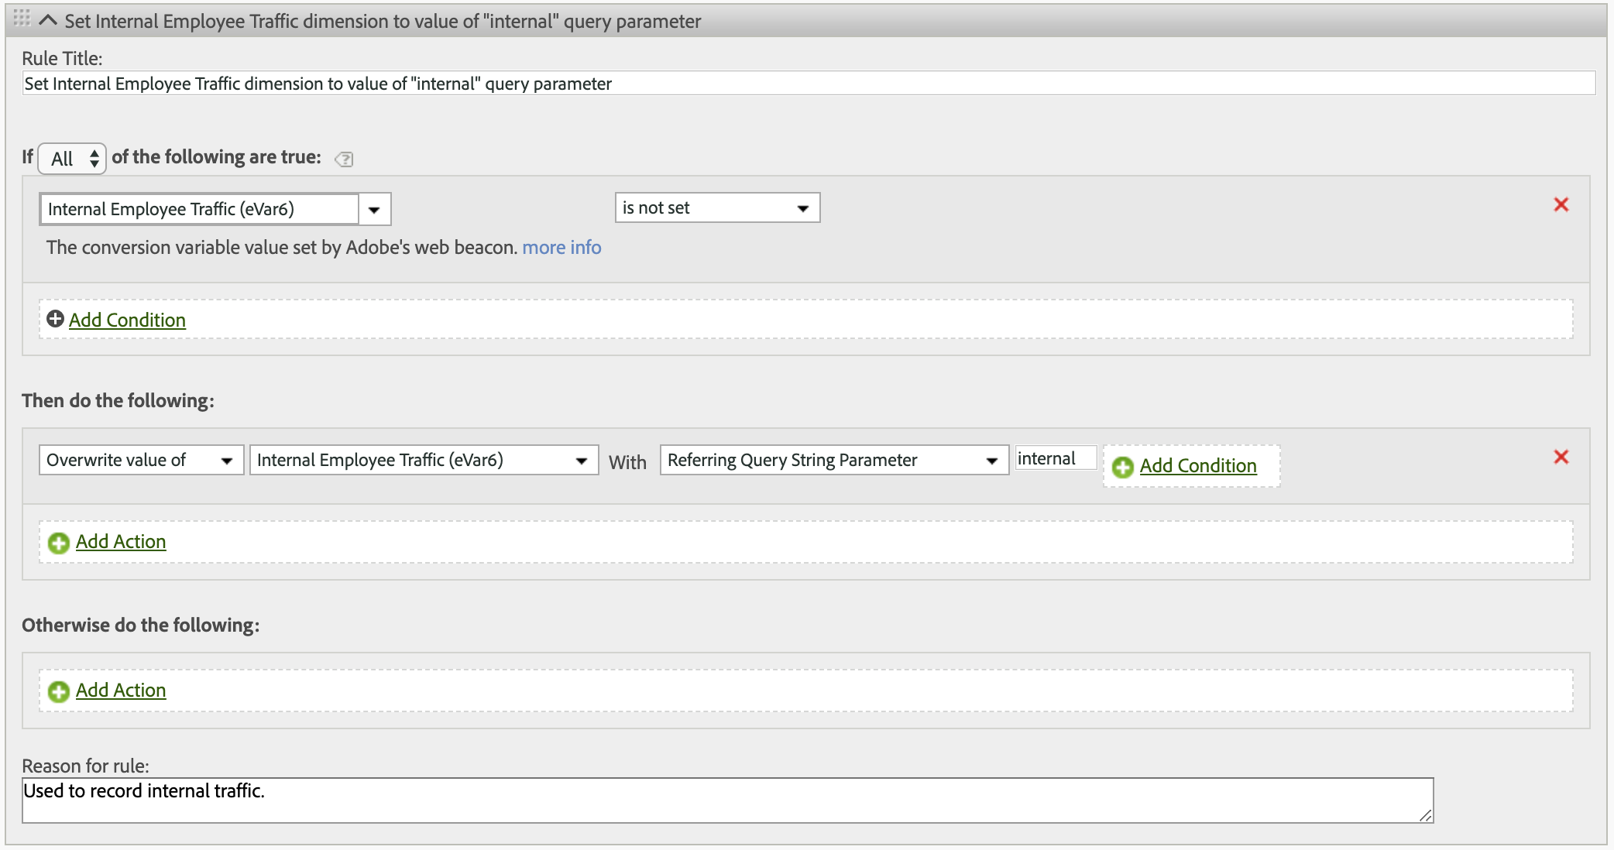Open the 'Overwrite value of' action dropdown

pos(142,460)
